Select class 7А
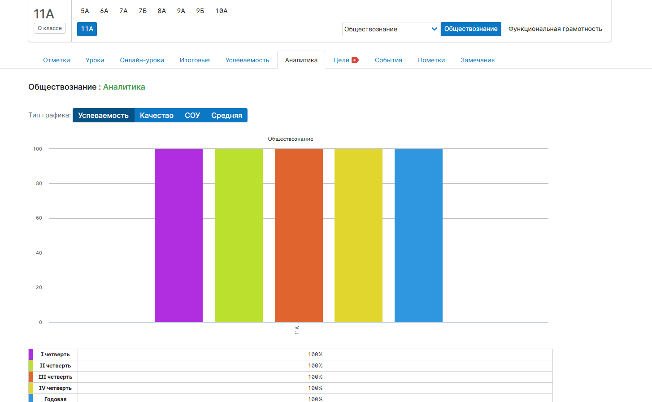652x402 pixels. [x=124, y=11]
